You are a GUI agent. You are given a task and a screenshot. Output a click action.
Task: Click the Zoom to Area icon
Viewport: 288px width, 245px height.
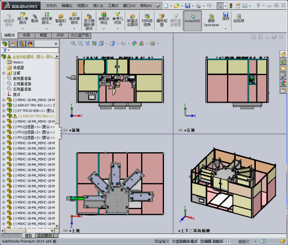pos(80,44)
